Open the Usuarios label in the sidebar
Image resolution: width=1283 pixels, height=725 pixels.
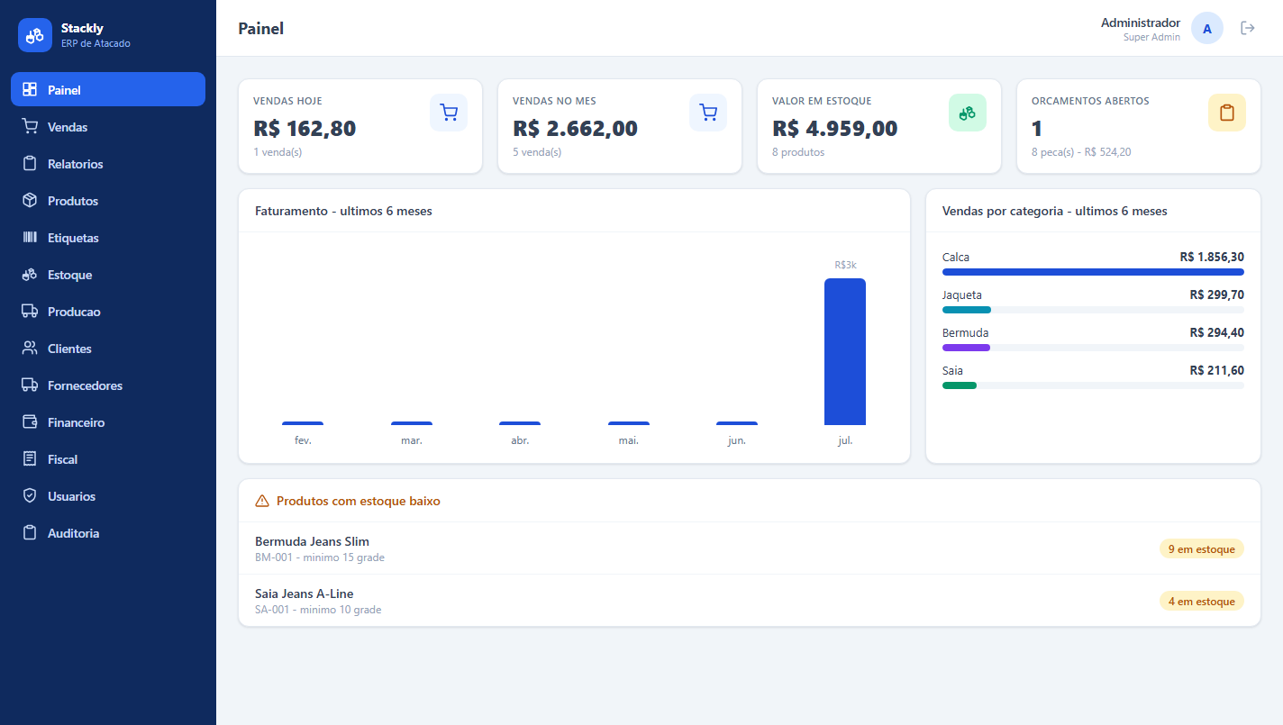[x=71, y=496]
